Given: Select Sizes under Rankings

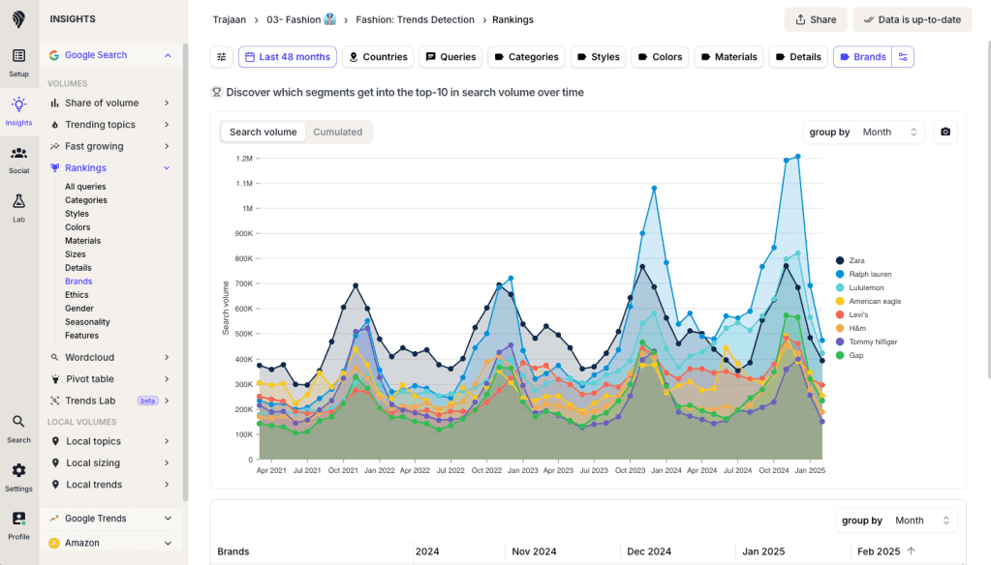Looking at the screenshot, I should pyautogui.click(x=76, y=254).
